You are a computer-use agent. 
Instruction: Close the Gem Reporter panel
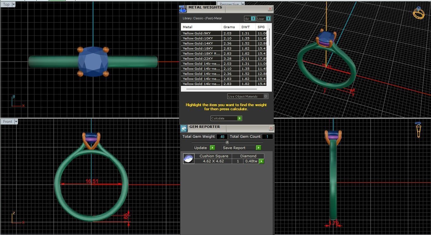[x=271, y=128]
